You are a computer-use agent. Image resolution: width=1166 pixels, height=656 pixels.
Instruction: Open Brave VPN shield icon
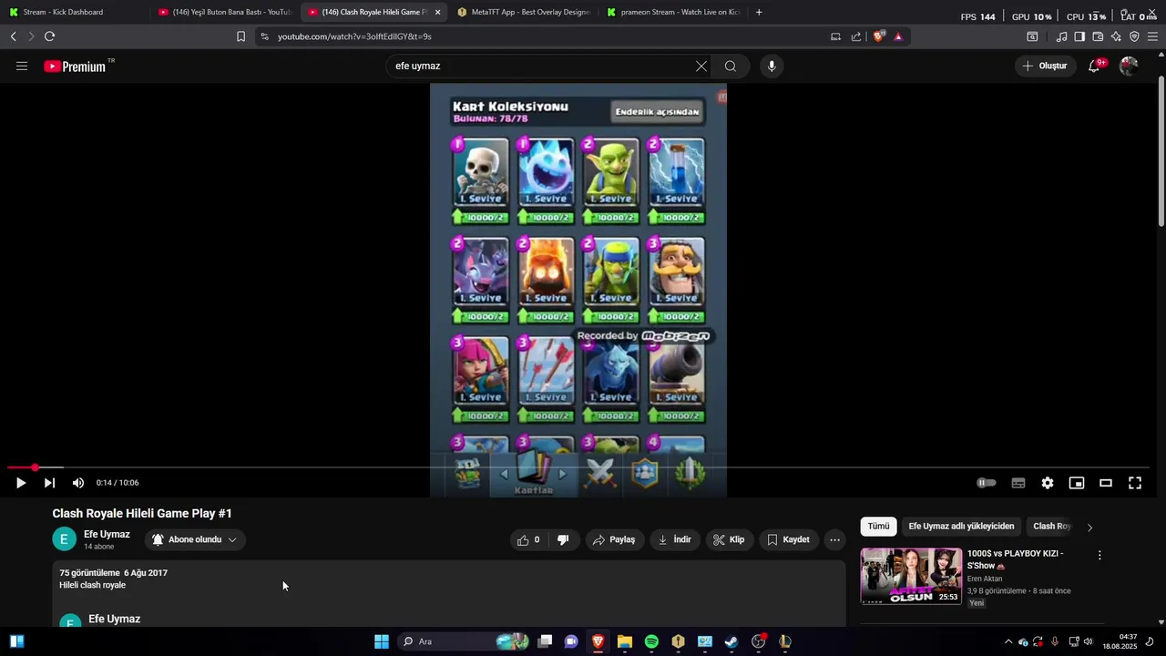[1134, 36]
